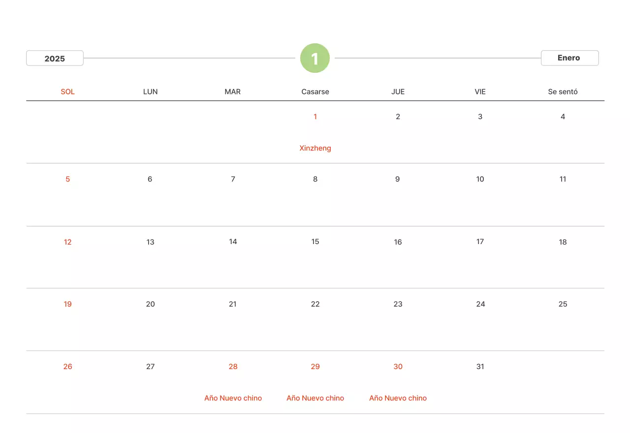Select the SOL day column header
This screenshot has width=630, height=433.
click(68, 92)
